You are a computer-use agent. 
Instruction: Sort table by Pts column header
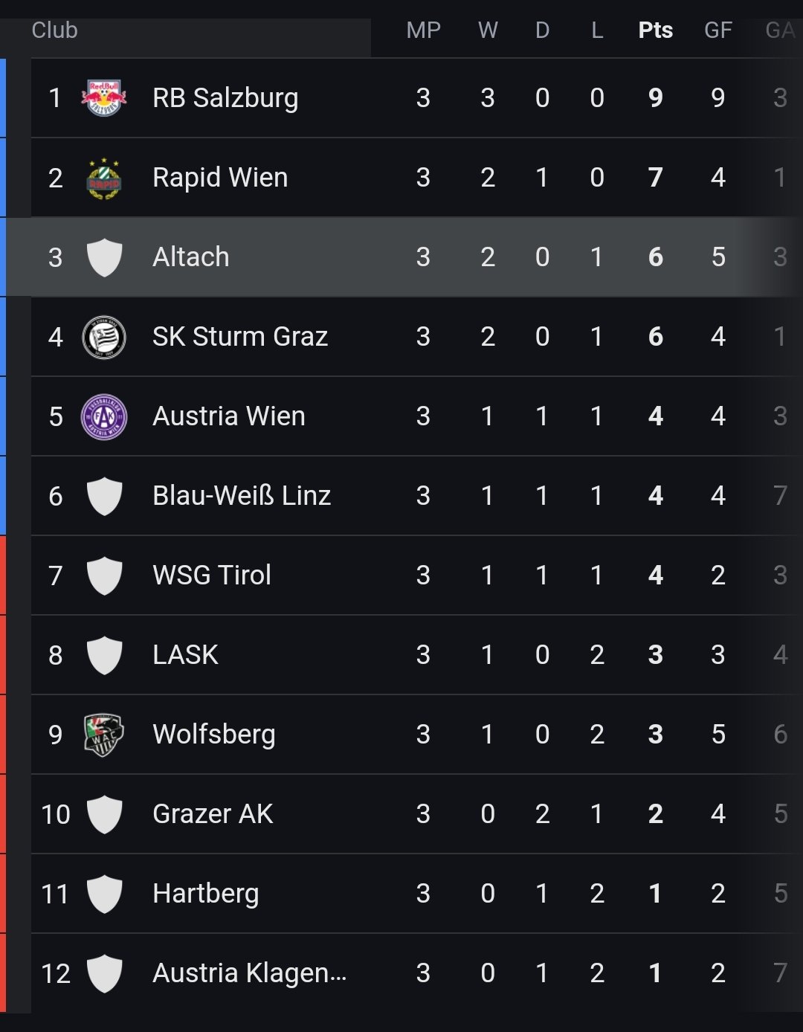click(655, 30)
